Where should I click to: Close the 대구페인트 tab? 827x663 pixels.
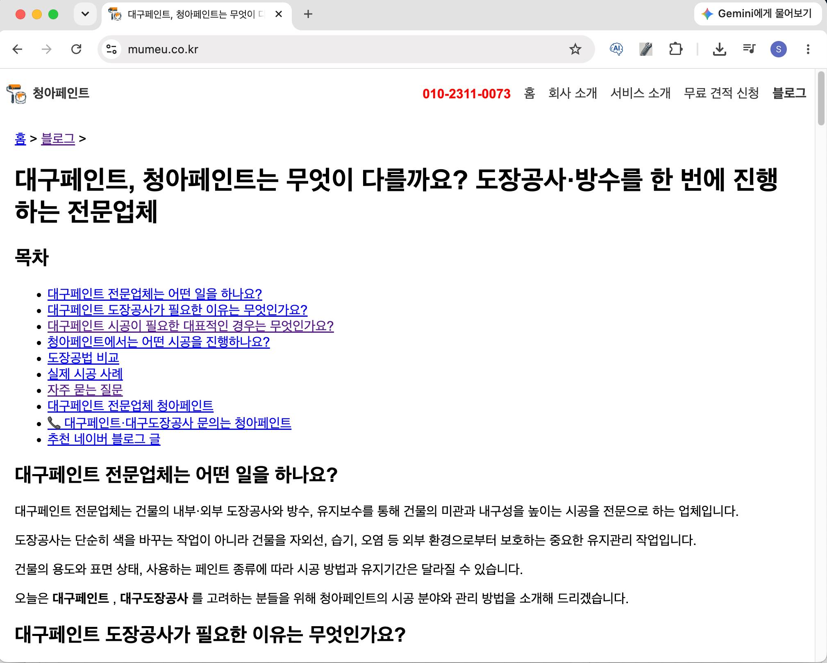coord(279,14)
